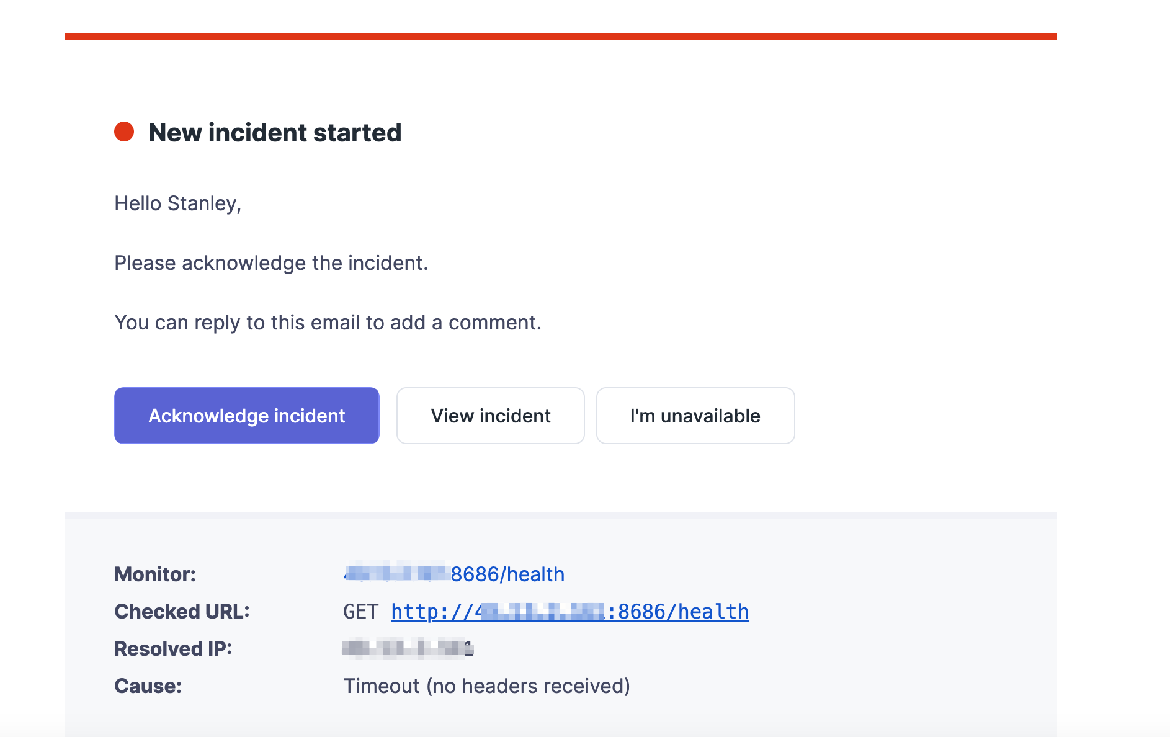Click the red bar at the top
The width and height of the screenshot is (1170, 737).
558,37
